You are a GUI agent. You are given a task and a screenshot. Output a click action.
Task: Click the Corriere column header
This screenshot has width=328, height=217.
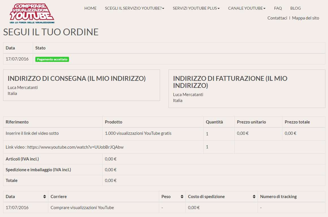point(59,196)
